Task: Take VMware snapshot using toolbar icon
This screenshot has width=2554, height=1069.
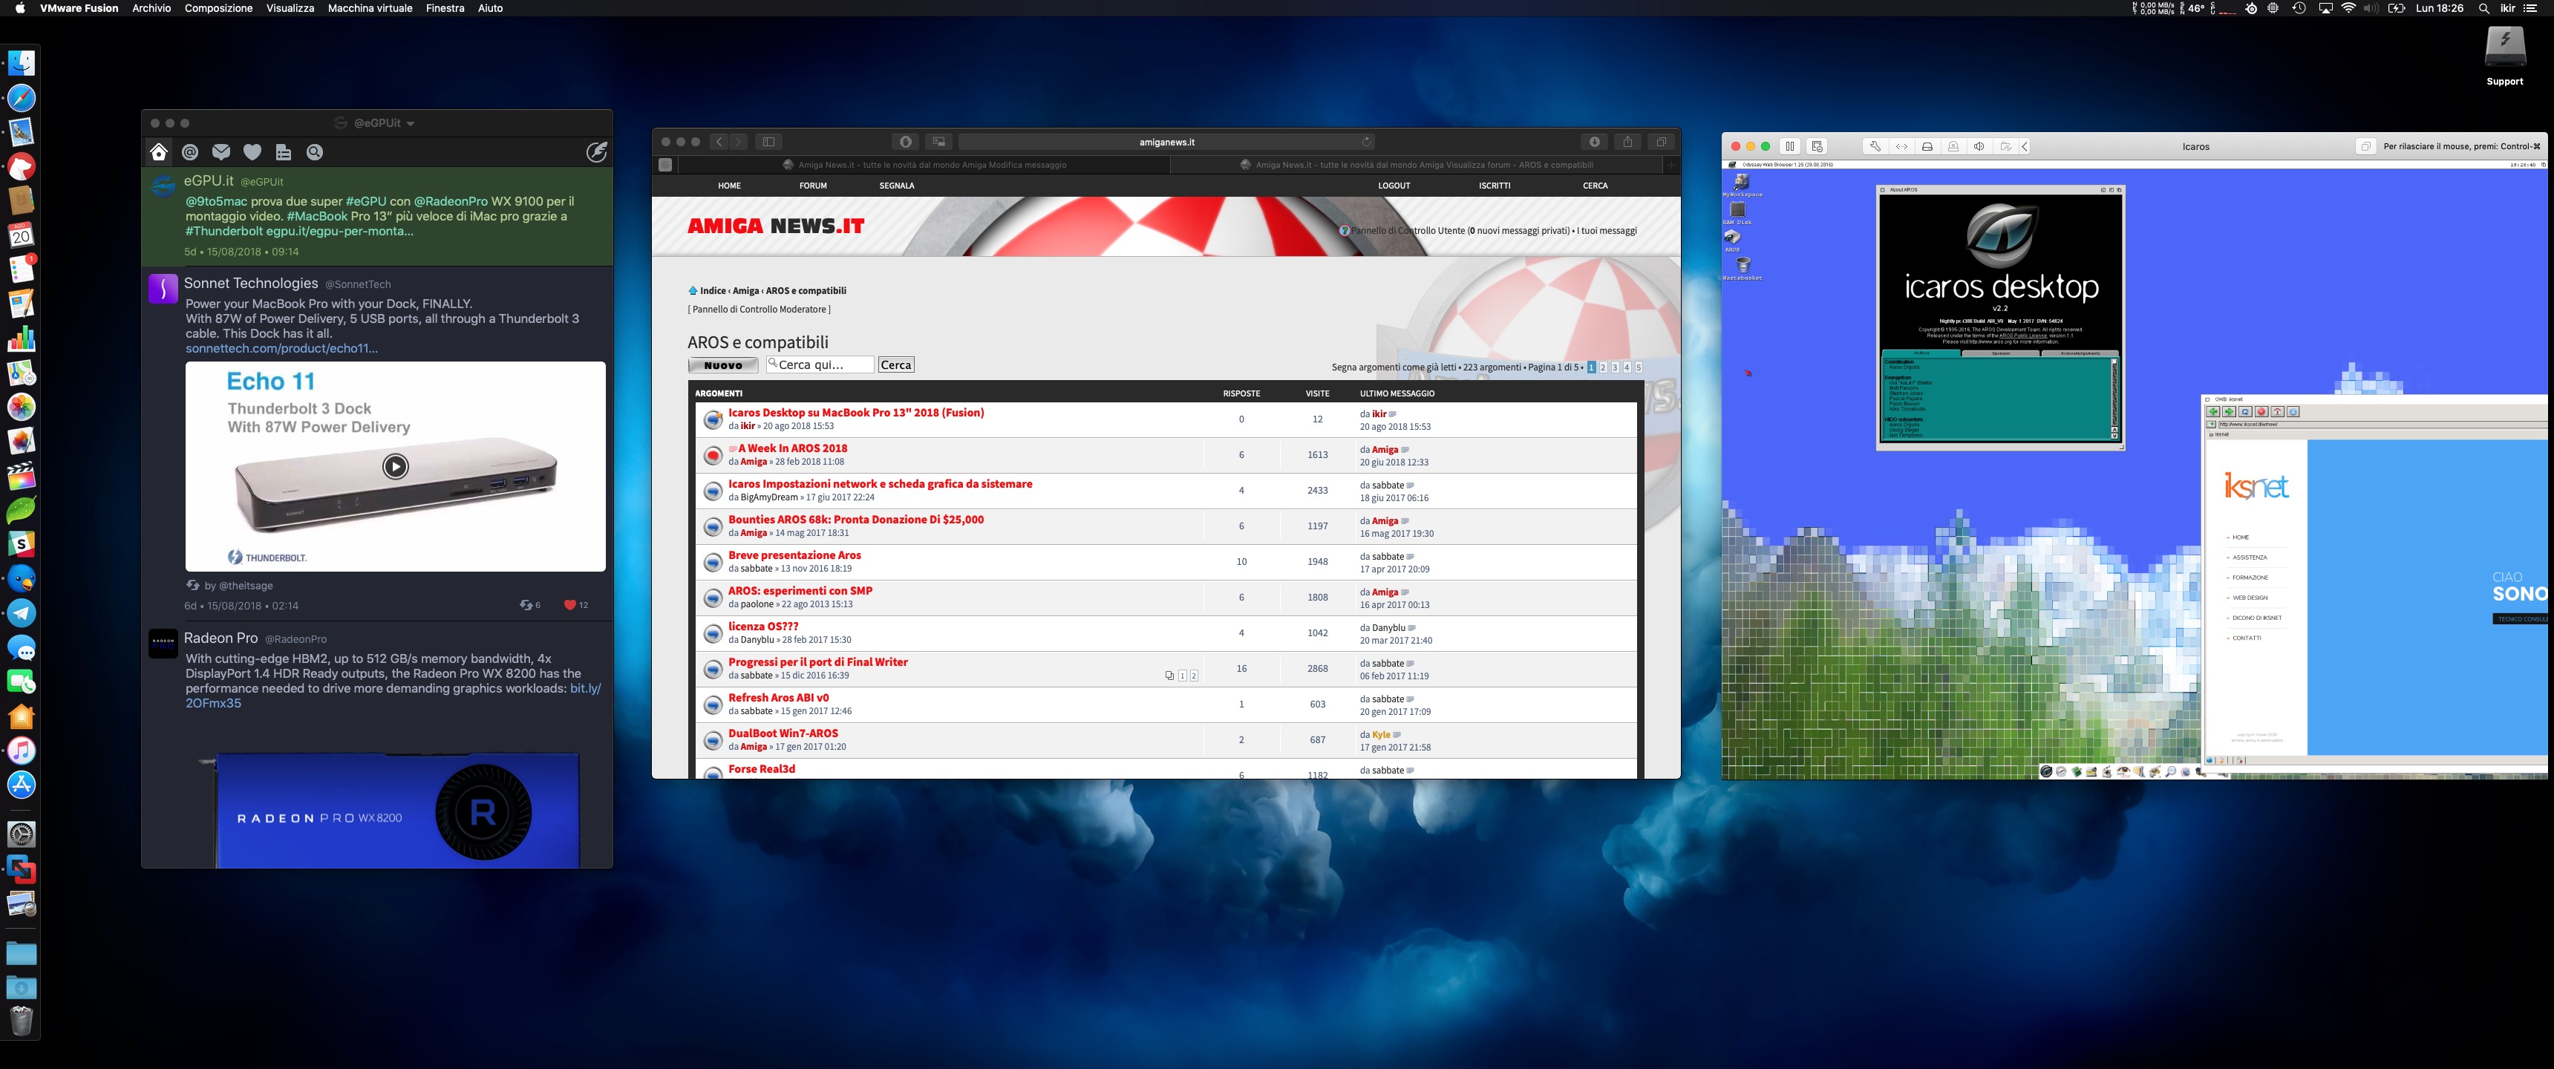Action: click(x=1816, y=147)
